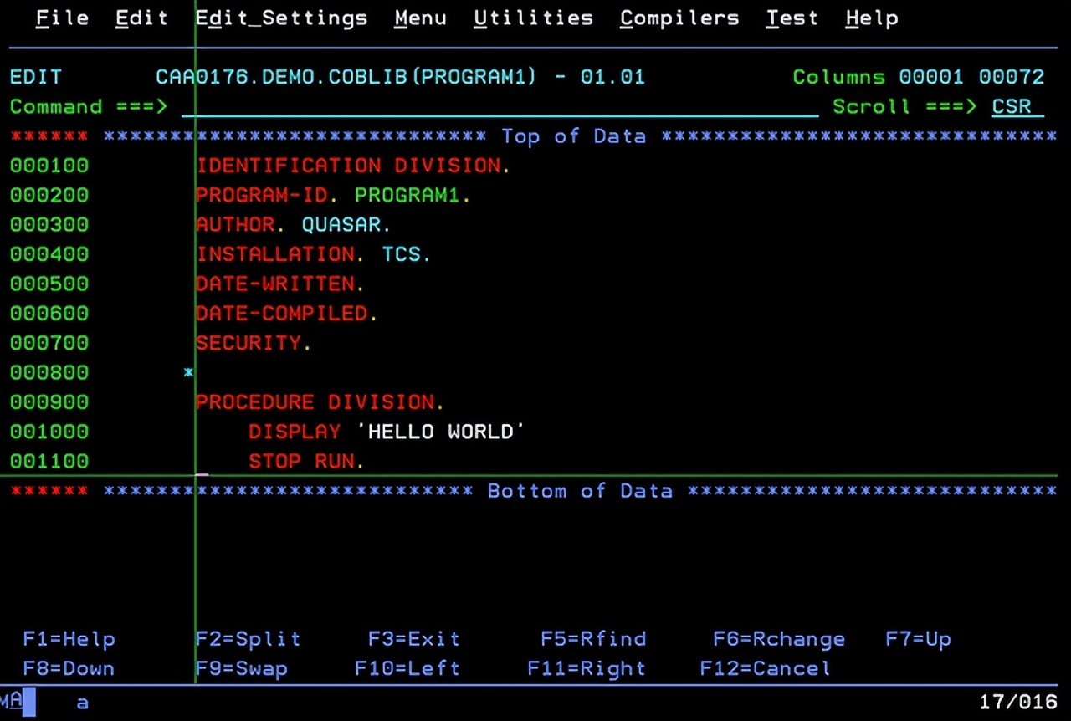Screen dimensions: 1071x721
Task: Click the DATE-COMPILED keyword
Action: (x=282, y=313)
